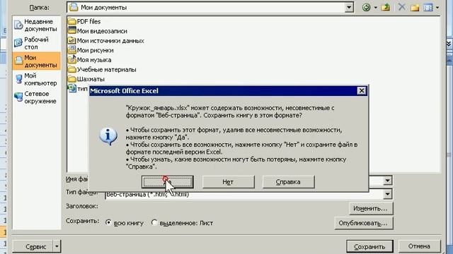The height and width of the screenshot is (254, 453).
Task: Click 'Нет' button in Excel message
Action: pos(228,182)
